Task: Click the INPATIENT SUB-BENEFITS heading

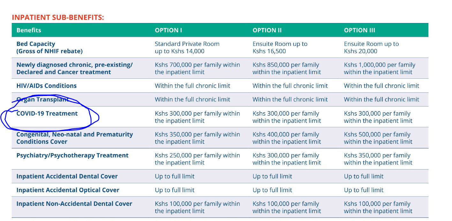Action: (x=58, y=17)
